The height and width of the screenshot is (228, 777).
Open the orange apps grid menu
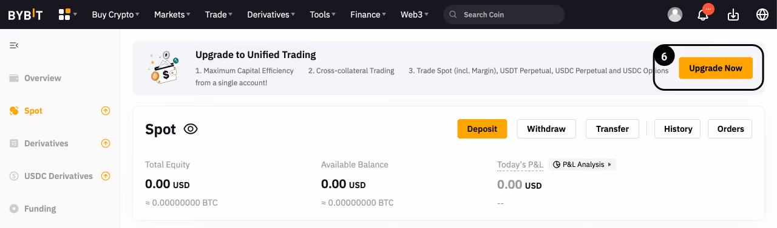click(x=67, y=15)
